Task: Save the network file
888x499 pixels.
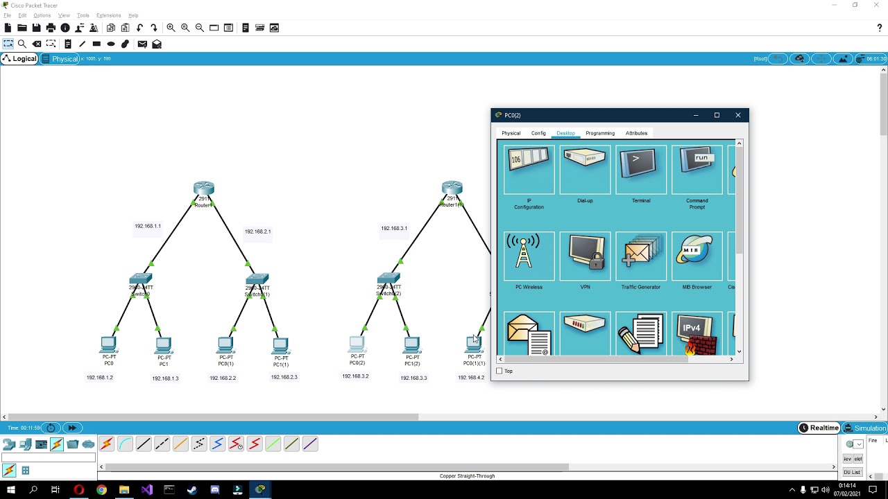Action: tap(36, 28)
